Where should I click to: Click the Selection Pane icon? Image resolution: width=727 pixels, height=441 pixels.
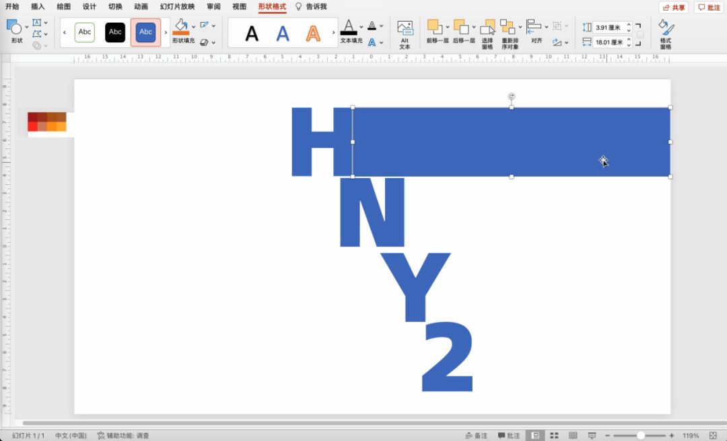click(487, 34)
